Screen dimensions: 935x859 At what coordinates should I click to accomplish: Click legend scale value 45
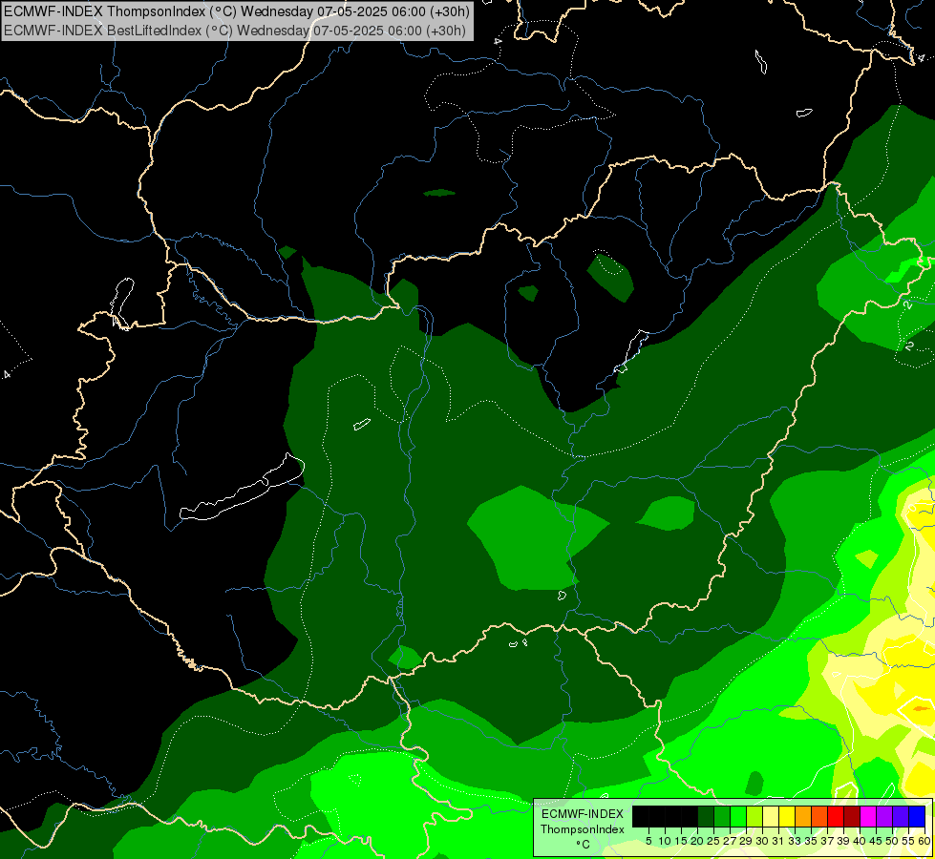pyautogui.click(x=876, y=841)
